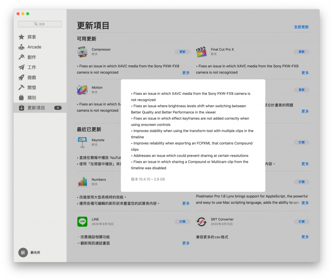Open the Discover (探索) sidebar section
The image size is (333, 280).
click(x=40, y=37)
